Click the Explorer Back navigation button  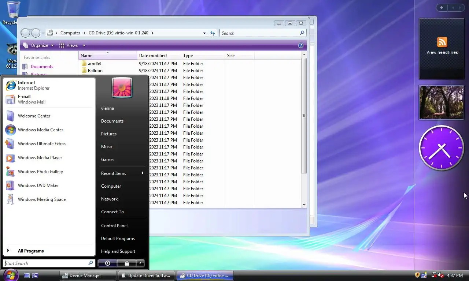(25, 33)
